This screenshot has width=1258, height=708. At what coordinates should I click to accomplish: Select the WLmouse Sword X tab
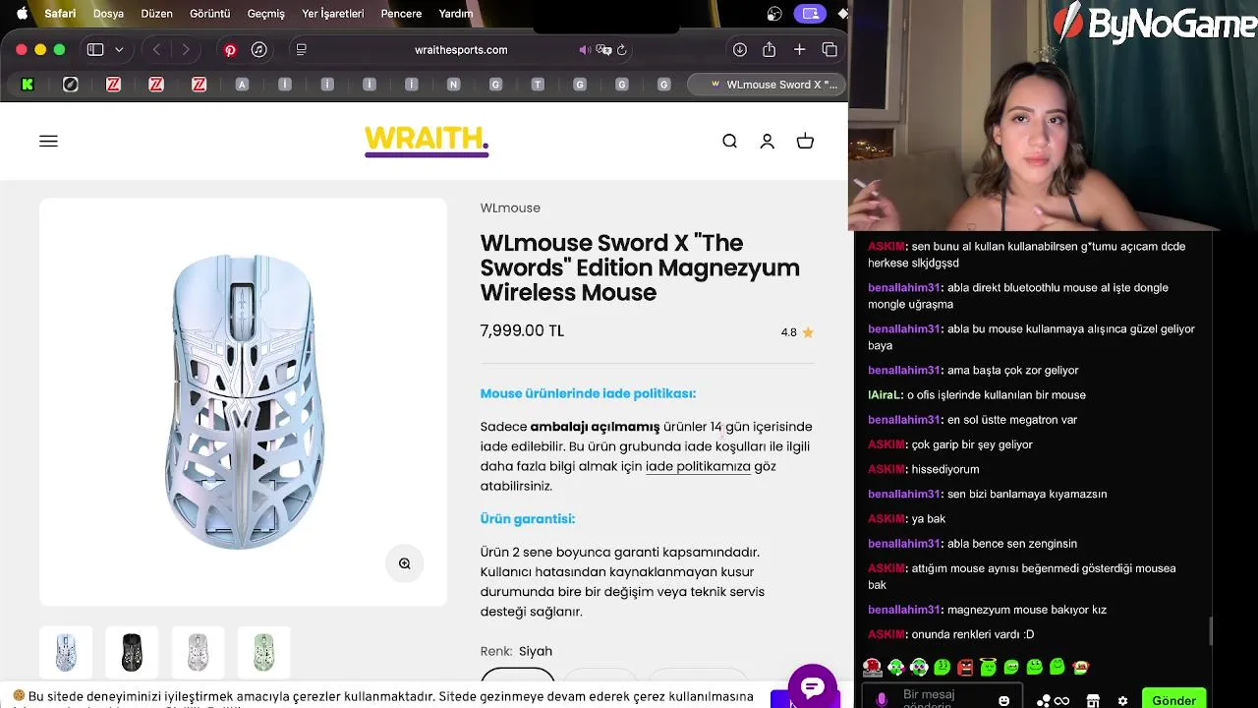pyautogui.click(x=768, y=85)
